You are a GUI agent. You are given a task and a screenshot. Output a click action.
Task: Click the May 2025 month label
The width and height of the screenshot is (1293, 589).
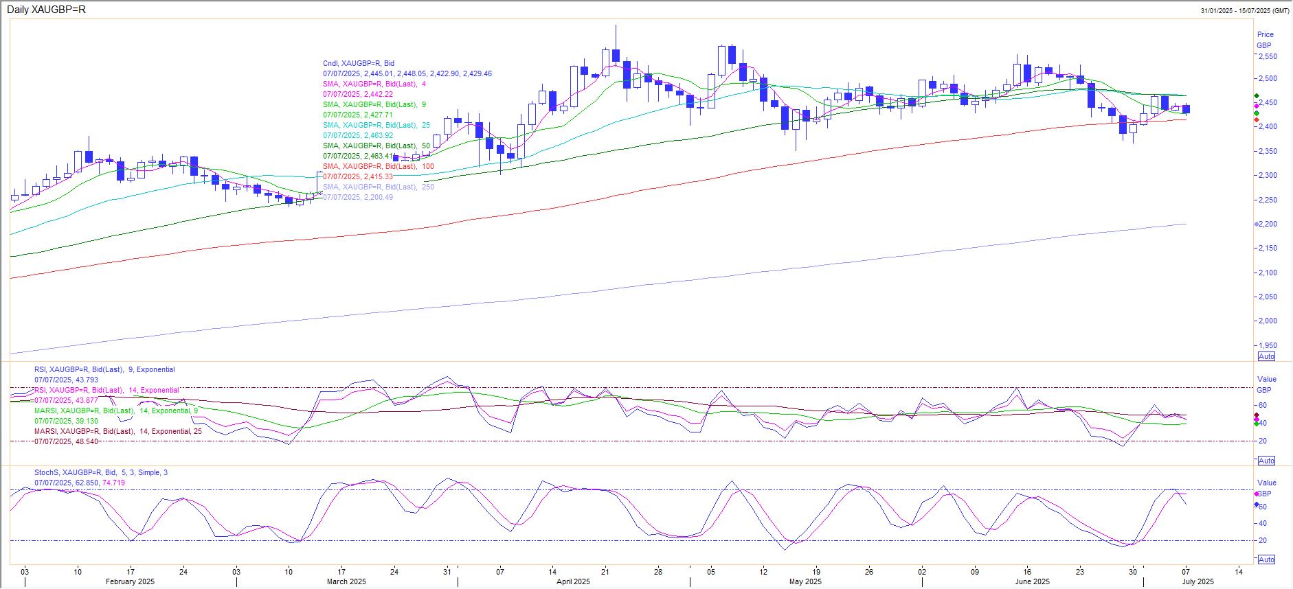805,581
